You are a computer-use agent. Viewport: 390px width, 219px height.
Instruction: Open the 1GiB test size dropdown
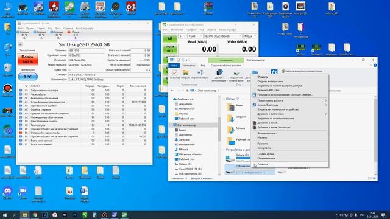point(195,36)
